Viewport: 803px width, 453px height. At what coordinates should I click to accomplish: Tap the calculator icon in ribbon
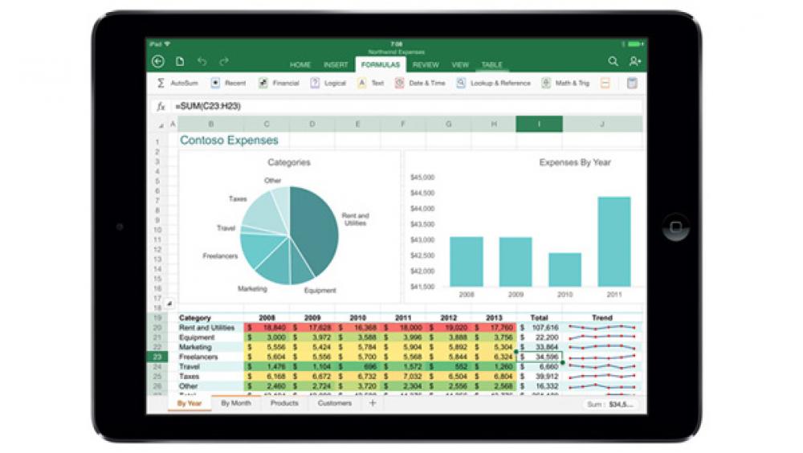point(632,83)
